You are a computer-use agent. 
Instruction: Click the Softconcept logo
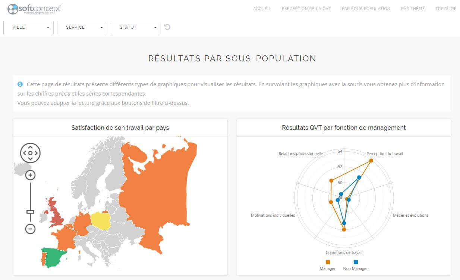(34, 9)
